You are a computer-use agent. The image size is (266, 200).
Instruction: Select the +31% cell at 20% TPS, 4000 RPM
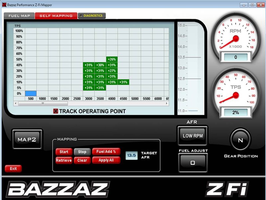click(x=112, y=76)
